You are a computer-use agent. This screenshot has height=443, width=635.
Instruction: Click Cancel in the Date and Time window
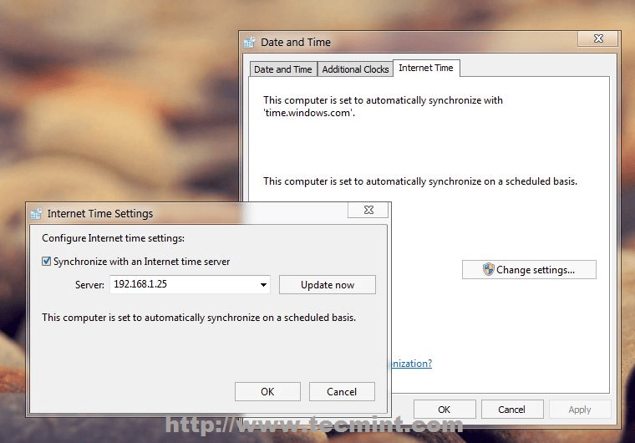pyautogui.click(x=511, y=410)
